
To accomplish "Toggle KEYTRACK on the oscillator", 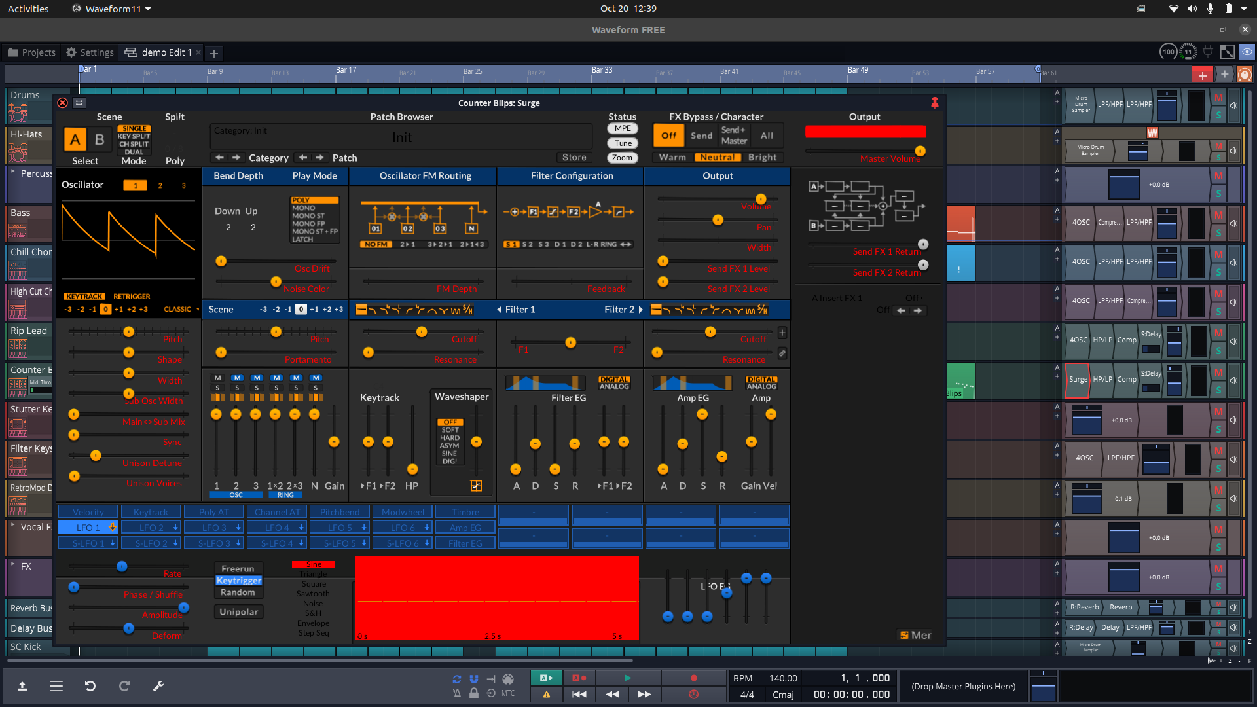I will click(84, 297).
